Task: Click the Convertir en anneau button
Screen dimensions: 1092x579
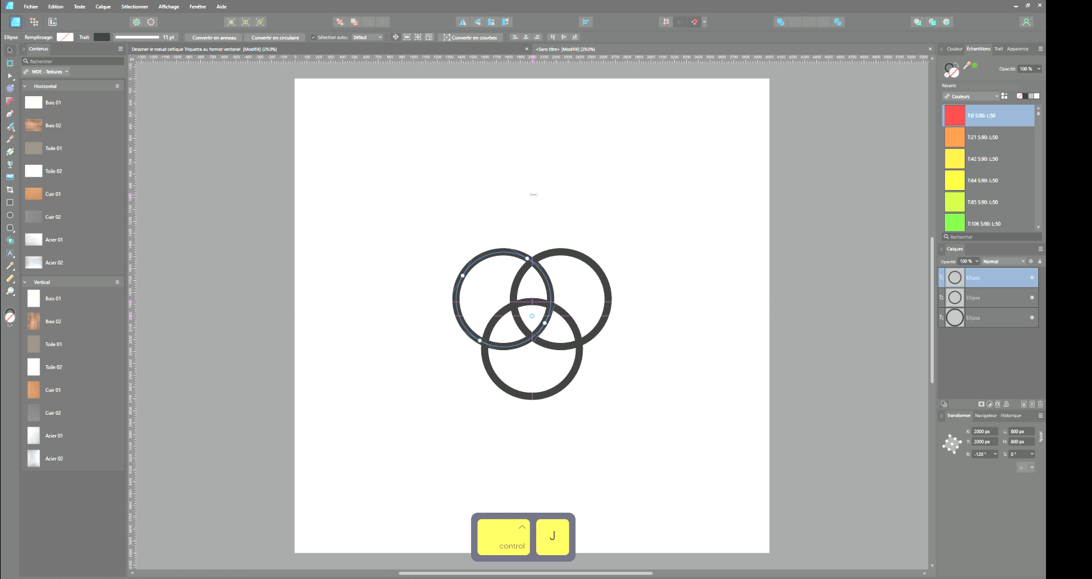Action: tap(214, 38)
